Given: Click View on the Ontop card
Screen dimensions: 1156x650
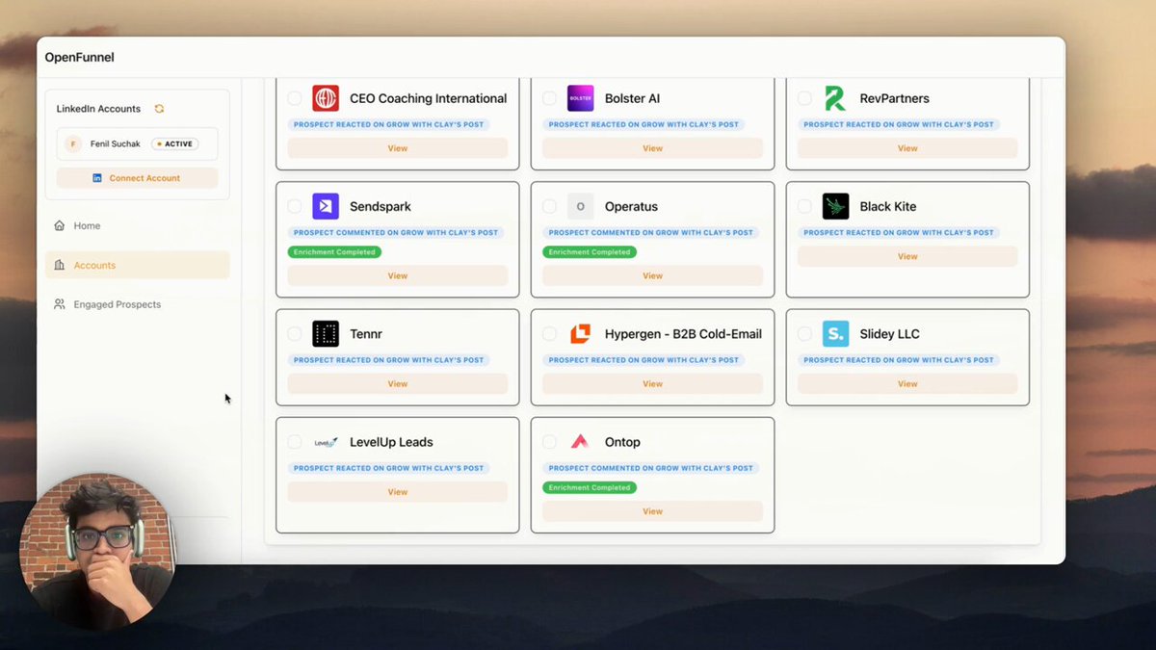Looking at the screenshot, I should [652, 511].
